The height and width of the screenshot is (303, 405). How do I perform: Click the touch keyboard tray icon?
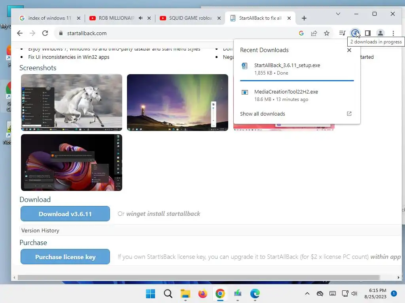point(333,294)
